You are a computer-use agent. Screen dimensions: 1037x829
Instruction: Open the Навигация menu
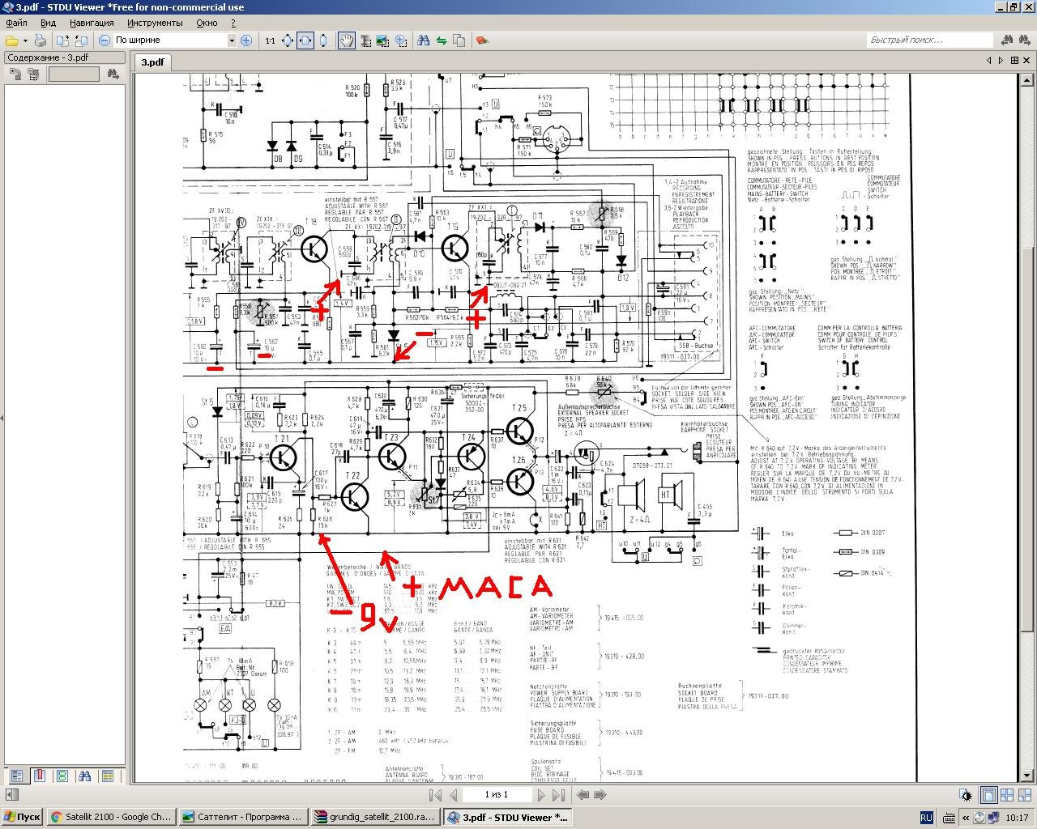point(92,23)
